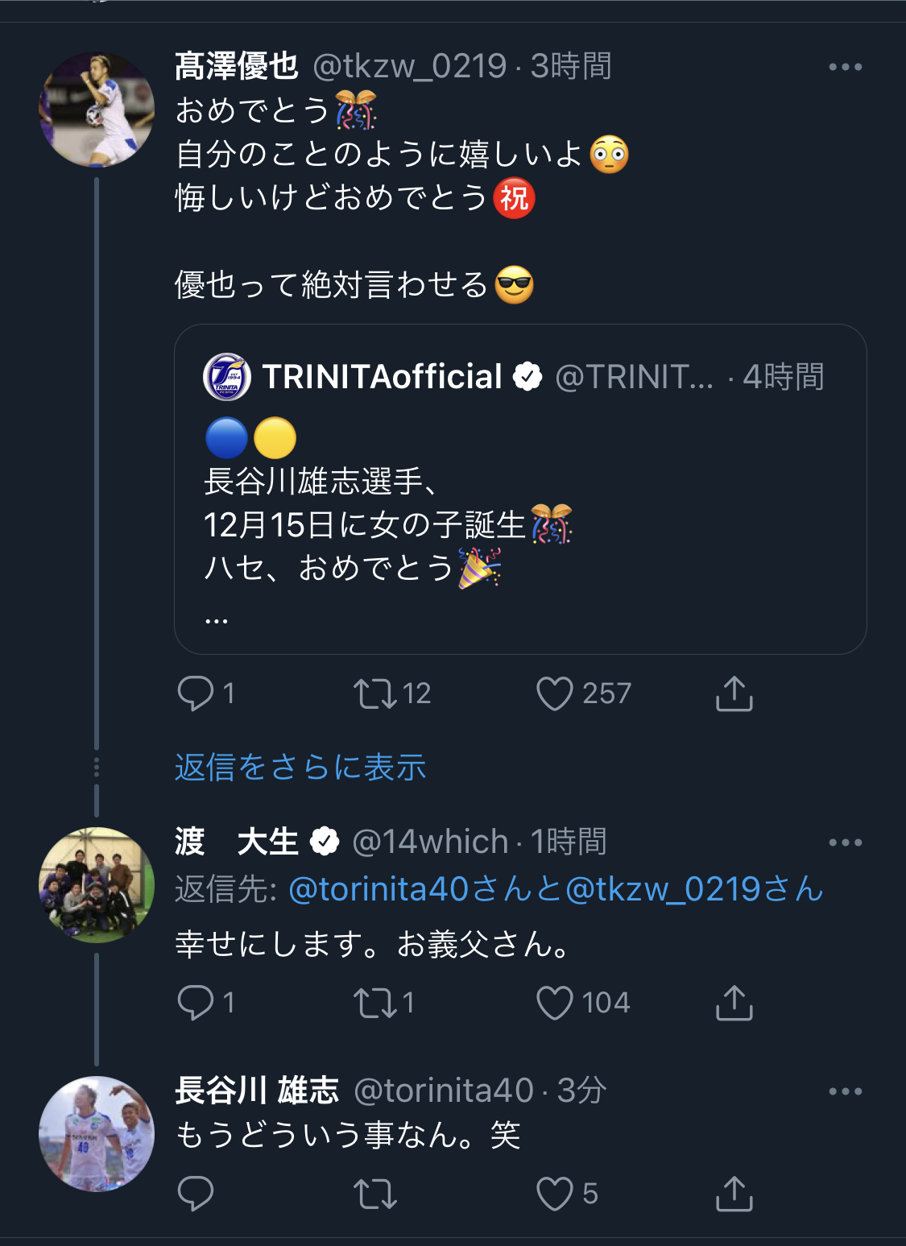906x1246 pixels.
Task: Like 長谷川 雄志's tweet with 5 likes
Action: coord(555,1194)
